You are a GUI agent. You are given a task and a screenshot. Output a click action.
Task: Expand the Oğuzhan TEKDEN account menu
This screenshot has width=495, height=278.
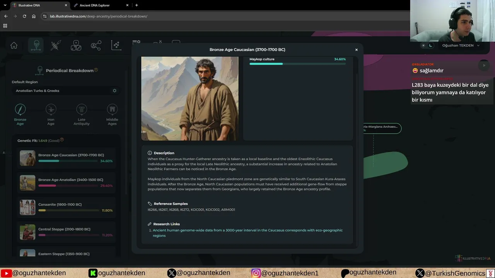[461, 46]
